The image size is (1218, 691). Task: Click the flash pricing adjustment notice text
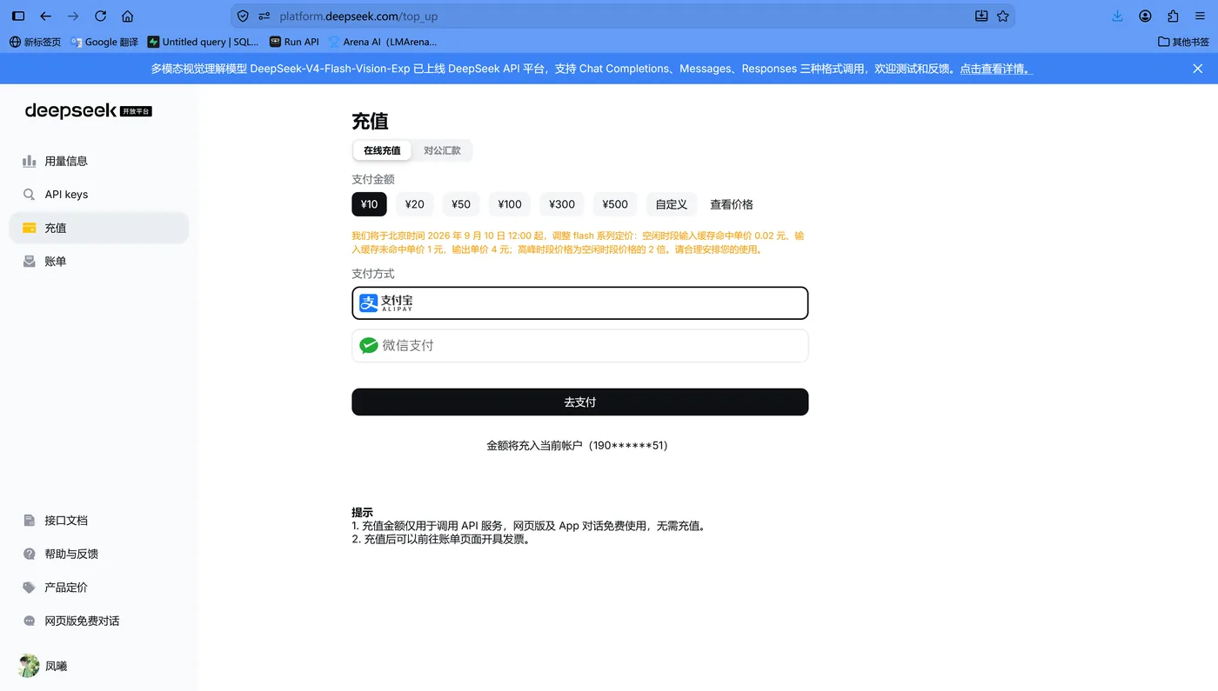point(579,243)
